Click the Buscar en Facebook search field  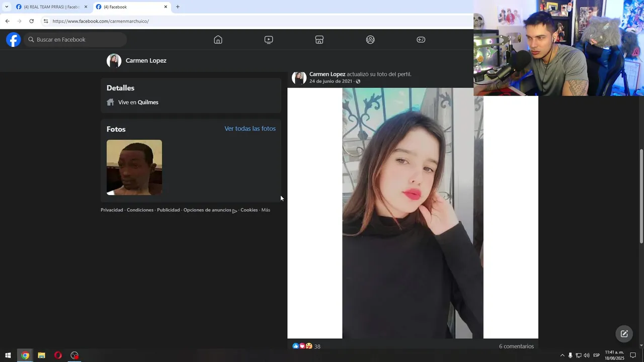[x=75, y=40]
